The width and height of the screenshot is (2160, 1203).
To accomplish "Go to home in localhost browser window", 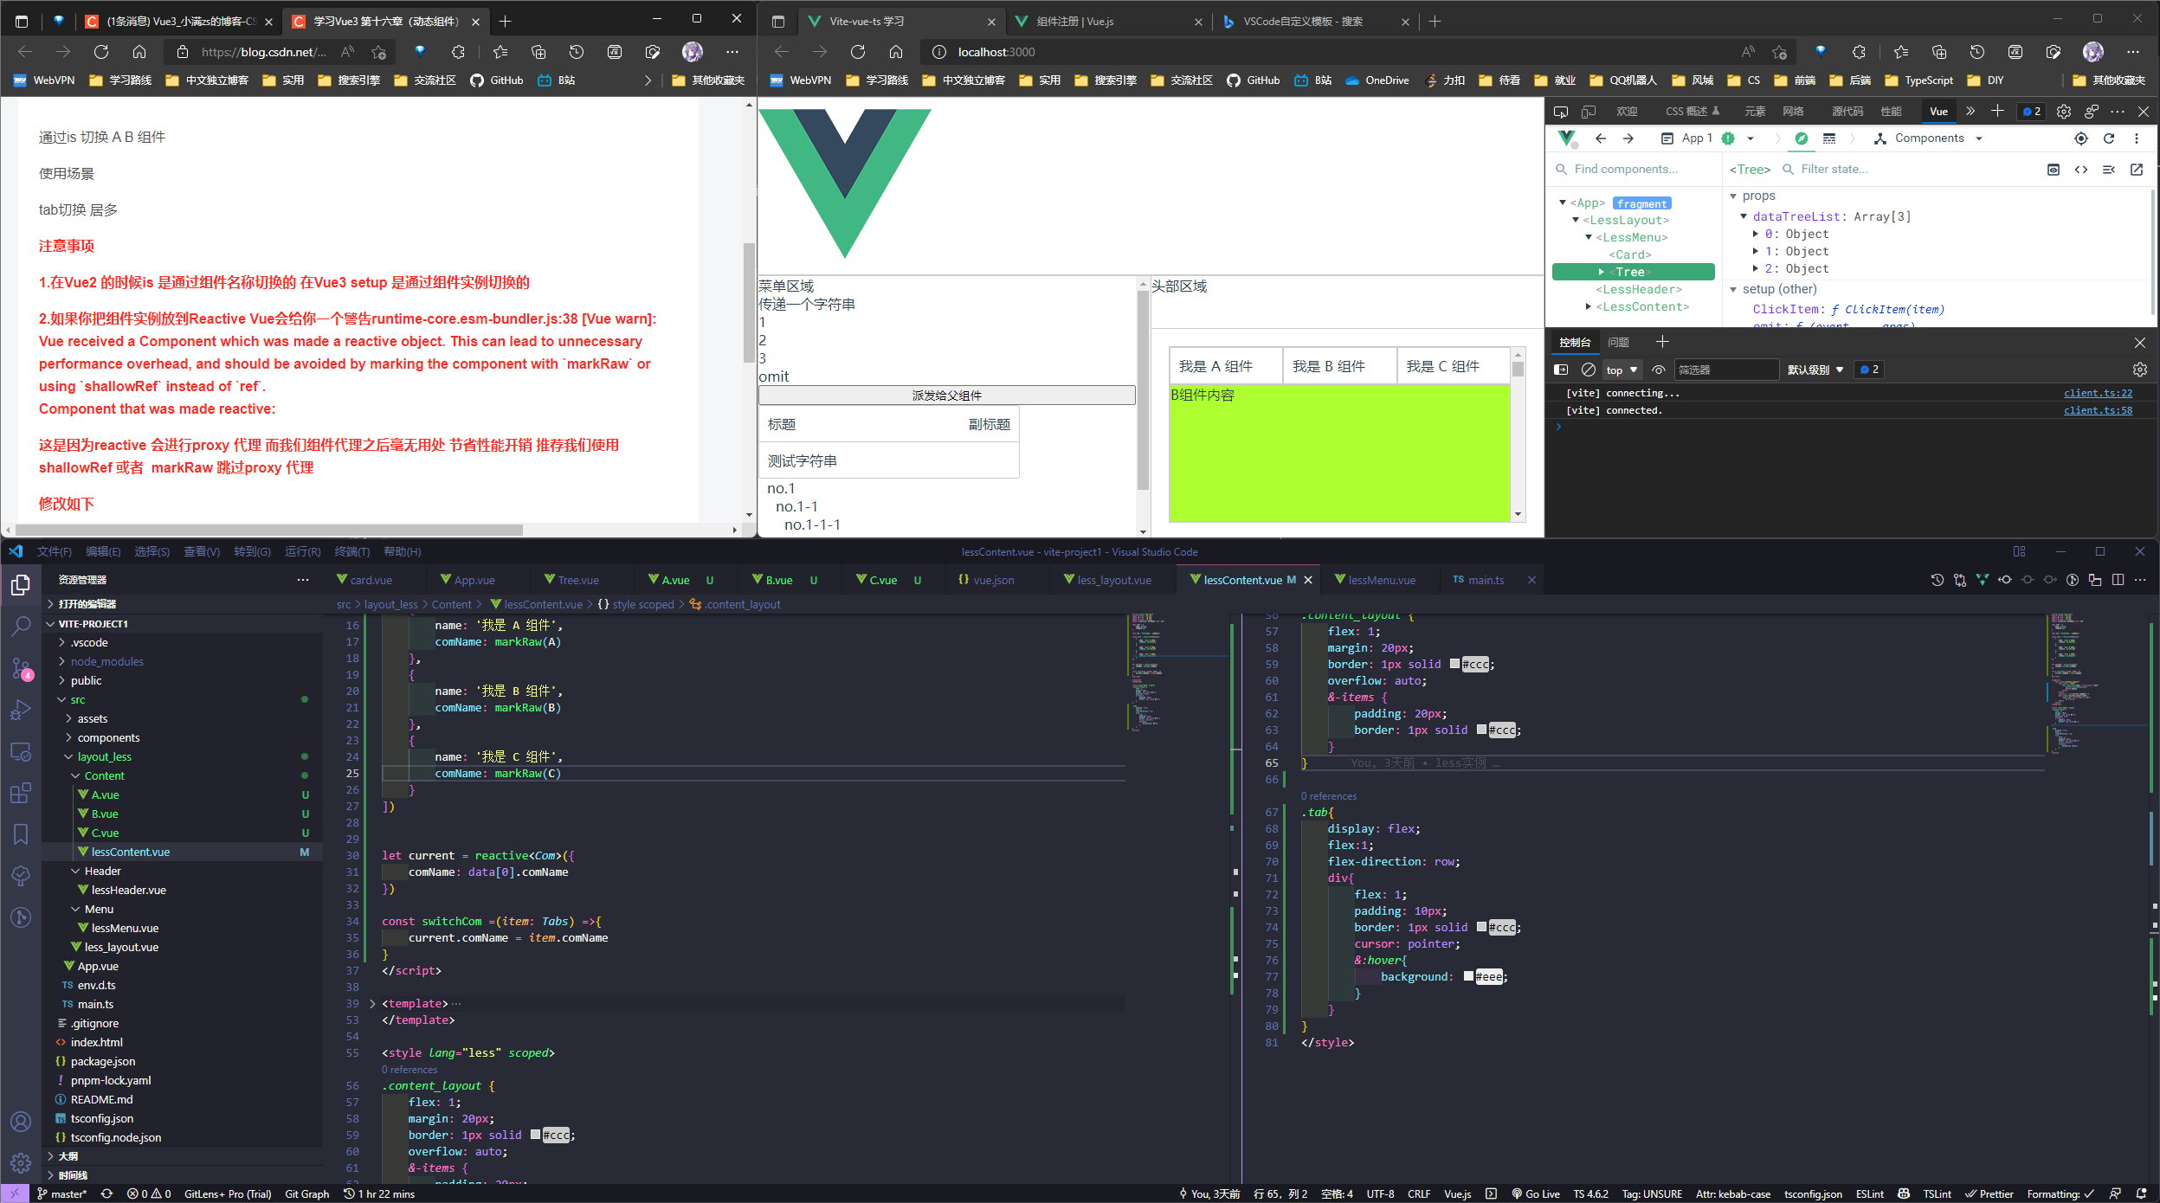I will coord(896,52).
